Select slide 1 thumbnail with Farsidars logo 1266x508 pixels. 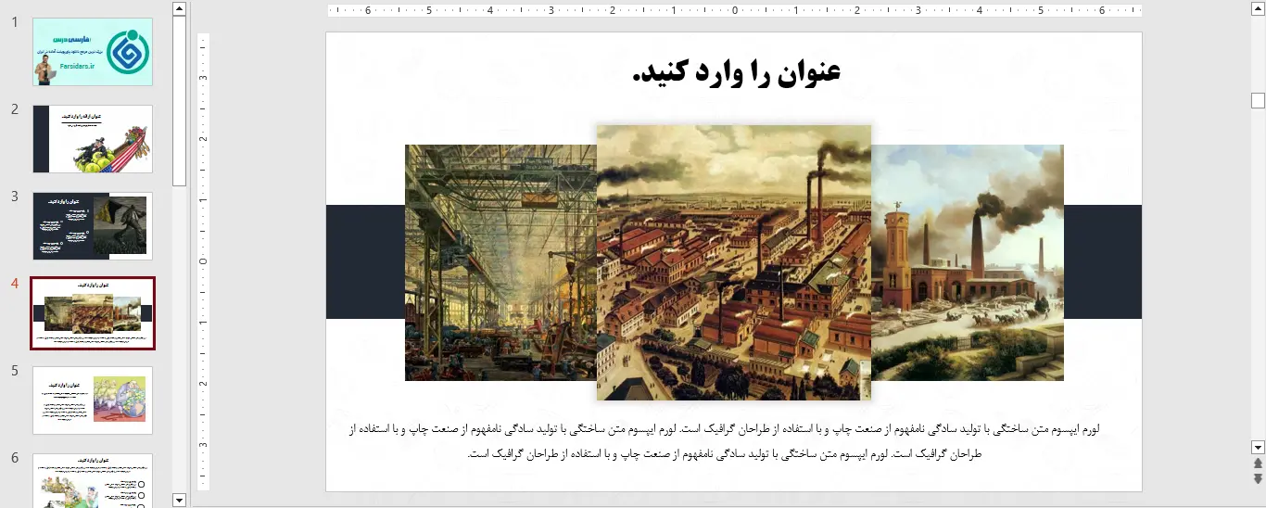point(93,52)
